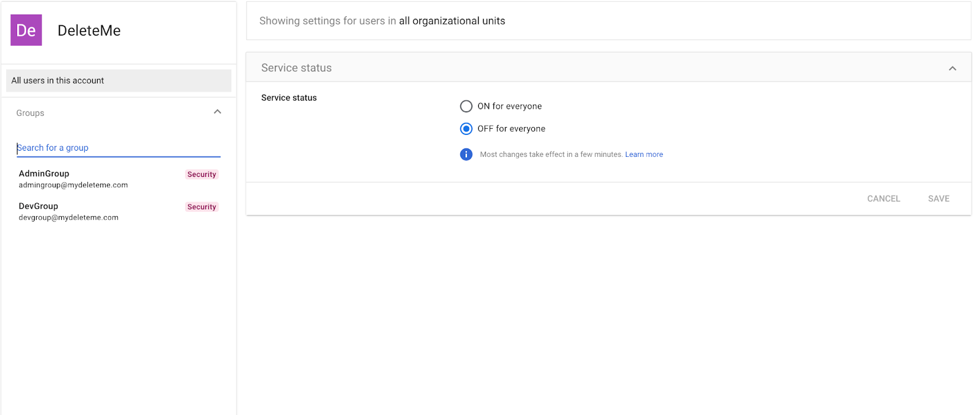Viewport: 977px width, 415px height.
Task: Click the Most changes take effect note
Action: coord(551,154)
